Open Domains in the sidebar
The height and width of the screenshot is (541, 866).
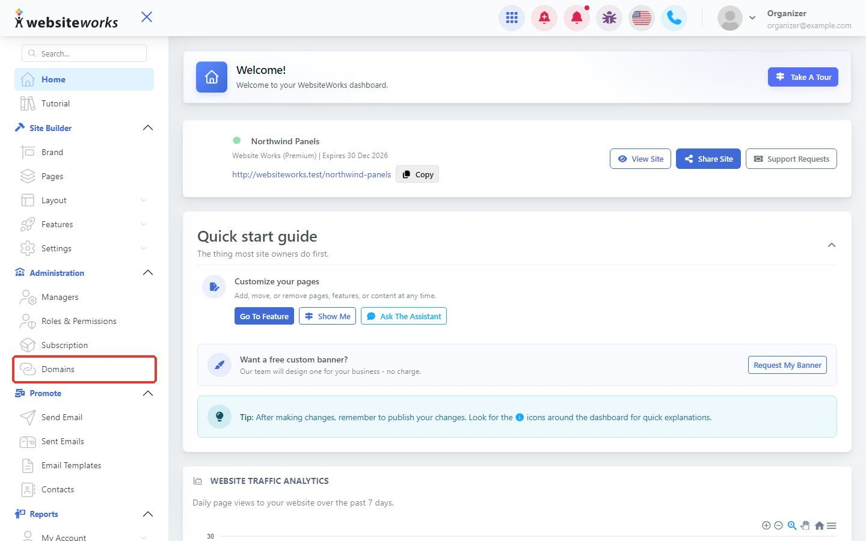coord(84,369)
